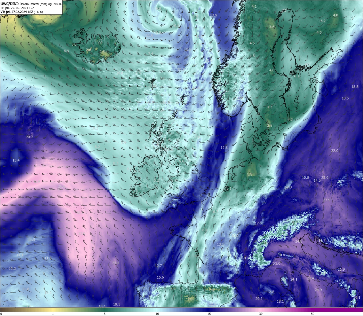The image size is (363, 316).
Task: Click the map value '16.6' near northern Spain
Action: (x=160, y=277)
